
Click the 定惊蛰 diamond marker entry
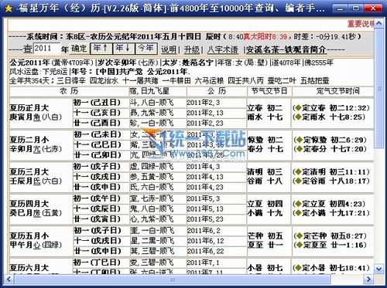coord(330,140)
